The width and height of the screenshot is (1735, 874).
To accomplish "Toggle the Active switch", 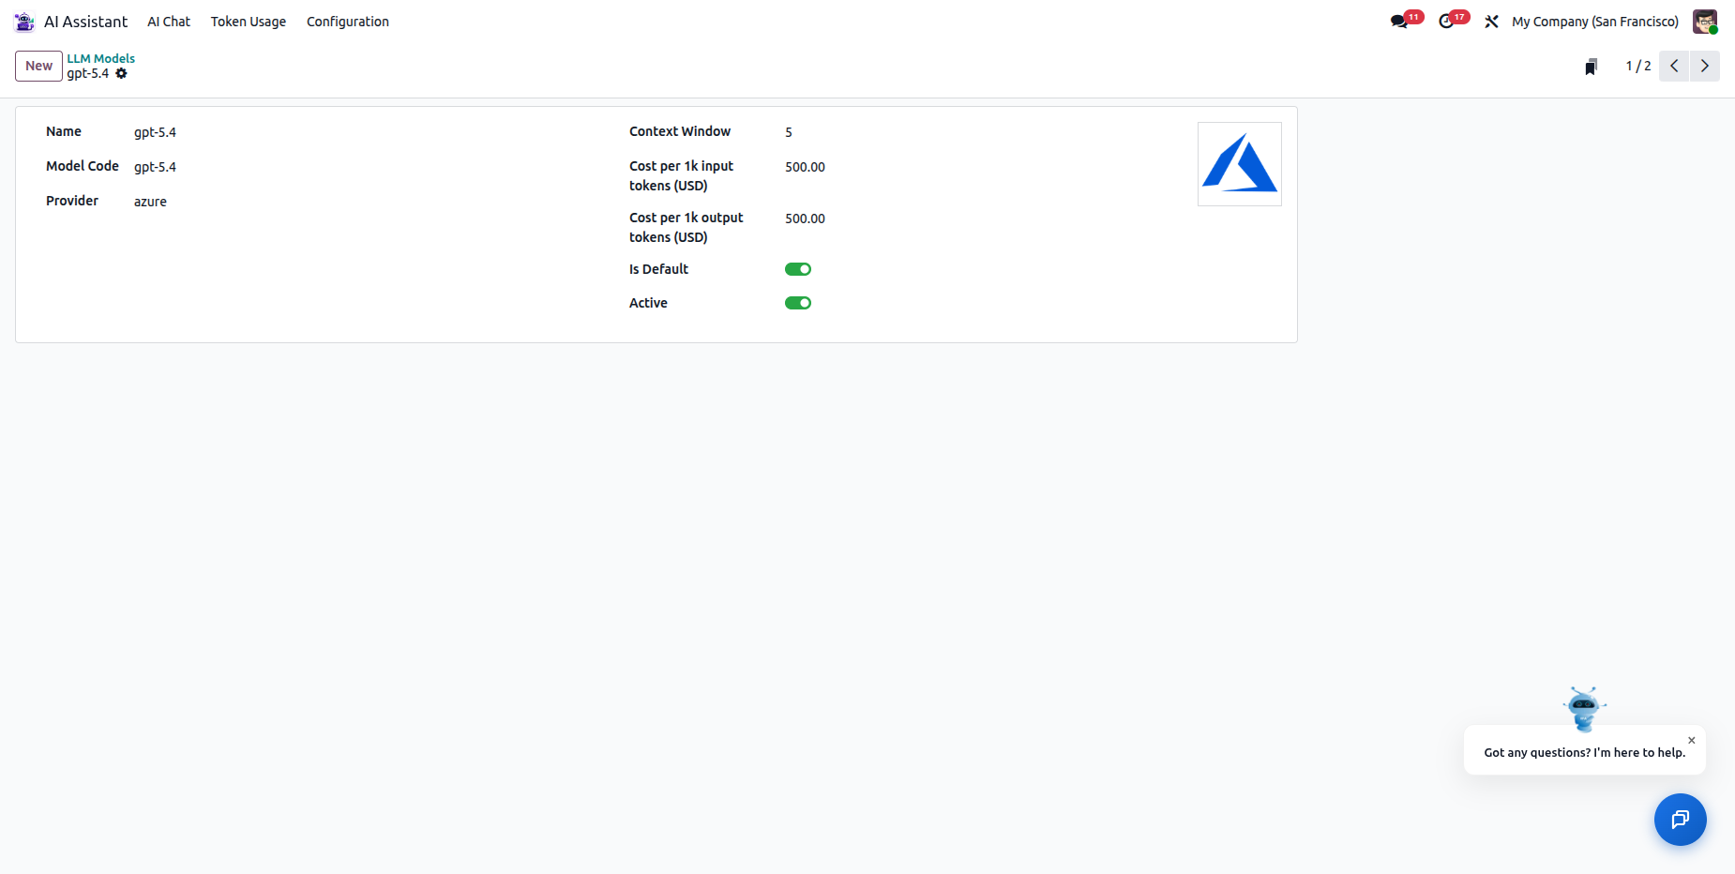I will [x=798, y=303].
